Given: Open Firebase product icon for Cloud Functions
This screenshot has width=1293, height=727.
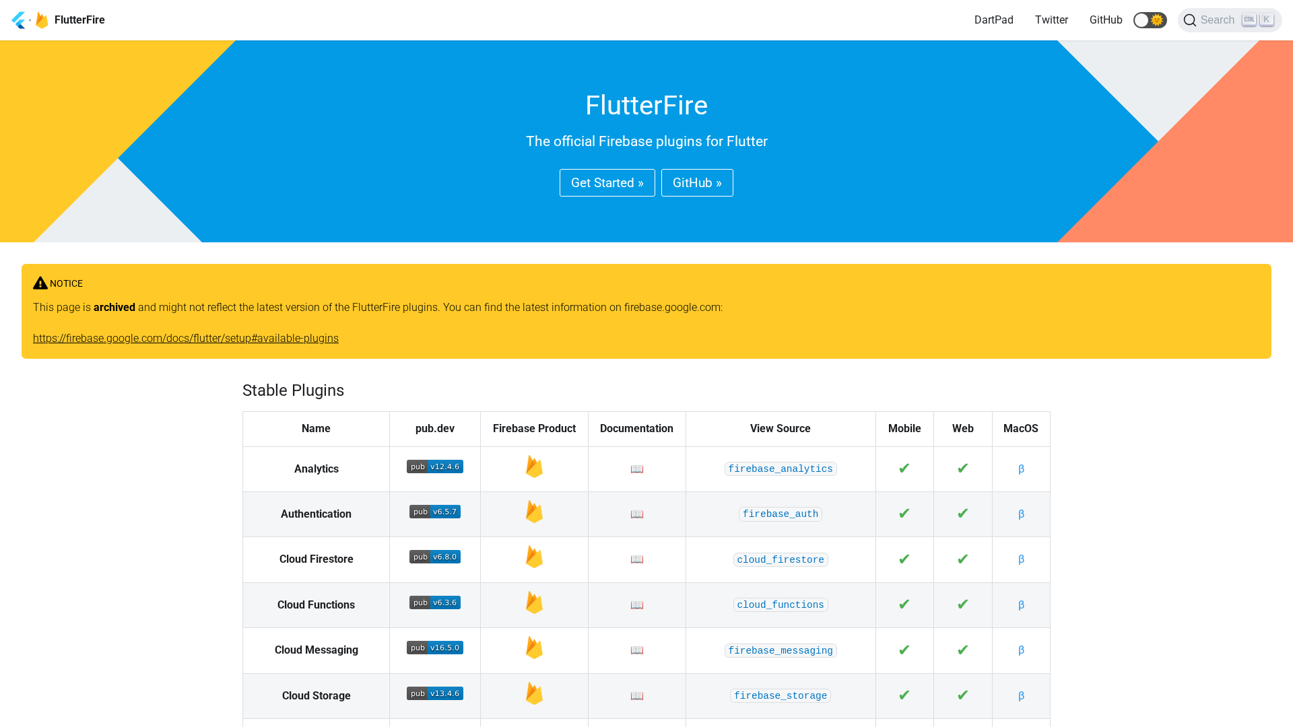Looking at the screenshot, I should coord(534,602).
